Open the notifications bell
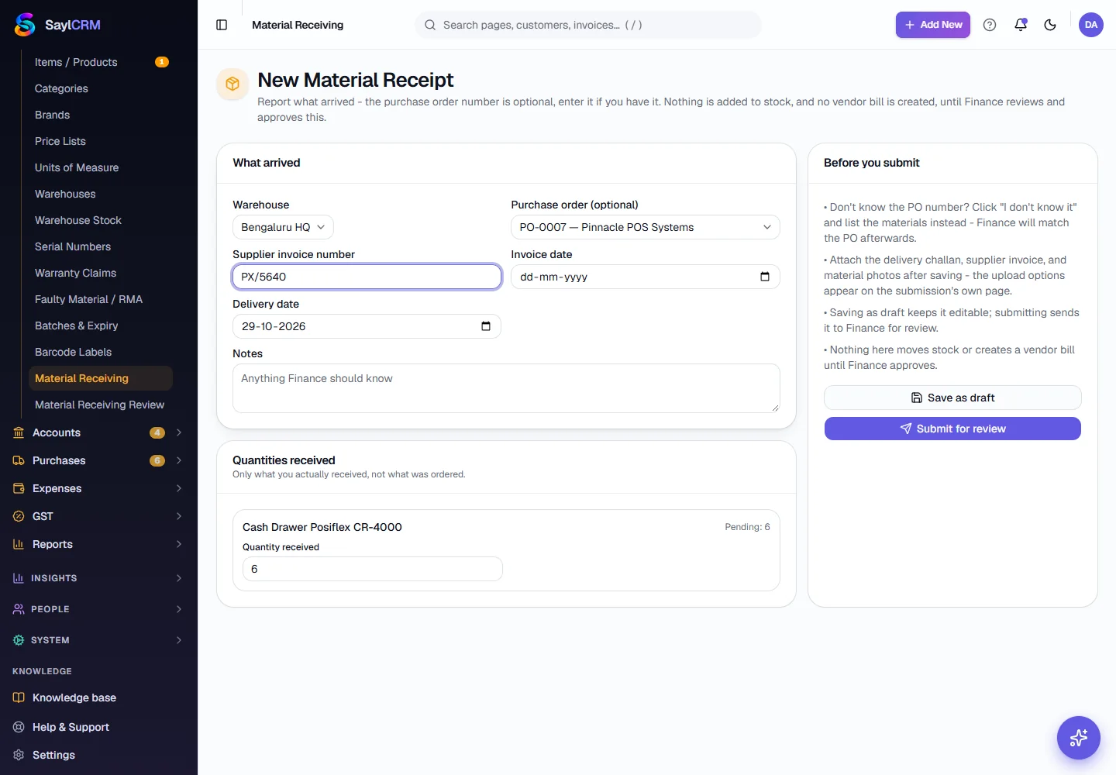 1021,25
